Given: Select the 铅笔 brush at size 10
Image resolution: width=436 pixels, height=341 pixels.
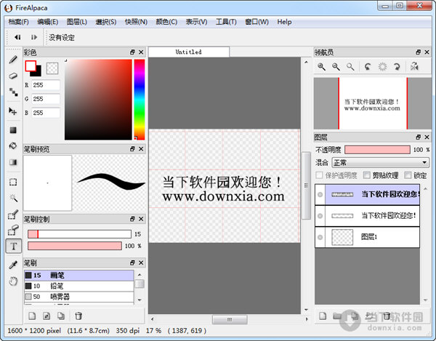Looking at the screenshot, I should [x=79, y=286].
